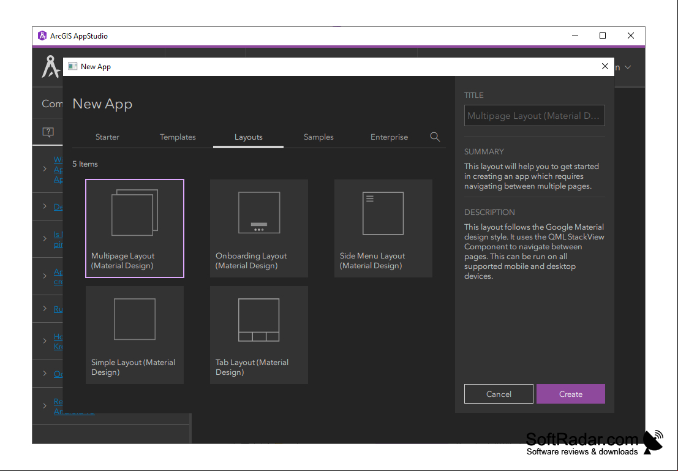Click the New App dialog title bar icon
Image resolution: width=678 pixels, height=471 pixels.
[x=73, y=66]
